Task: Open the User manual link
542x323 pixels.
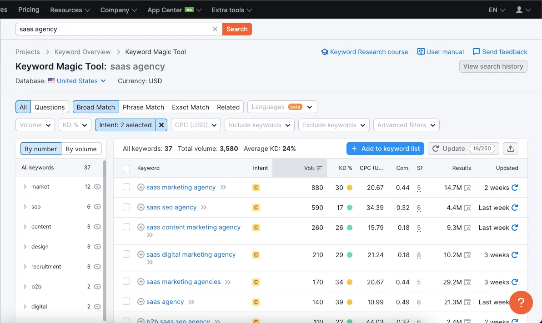Action: point(441,52)
